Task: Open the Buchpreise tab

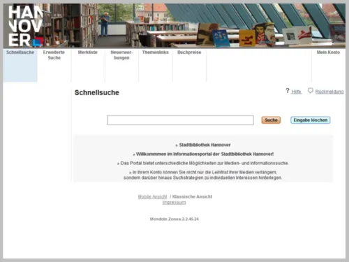Action: [189, 52]
